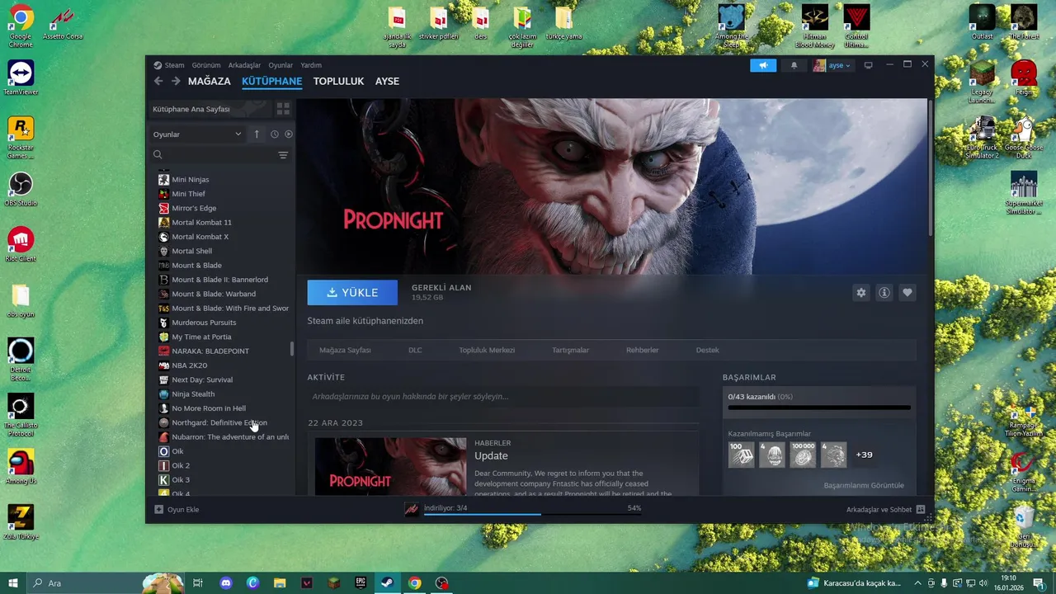This screenshot has height=594, width=1056.
Task: Open the Yardım menu
Action: click(311, 65)
